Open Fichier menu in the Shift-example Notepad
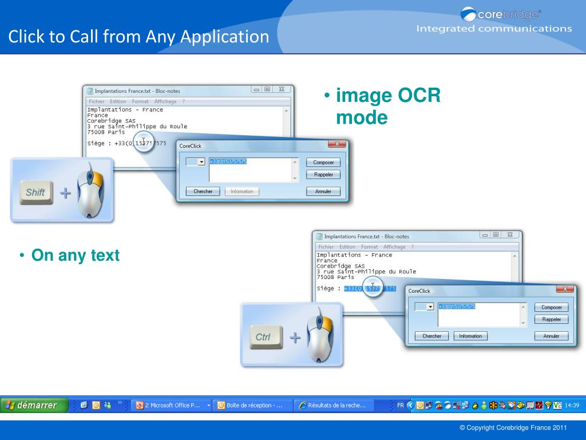Image resolution: width=586 pixels, height=440 pixels. tap(96, 101)
